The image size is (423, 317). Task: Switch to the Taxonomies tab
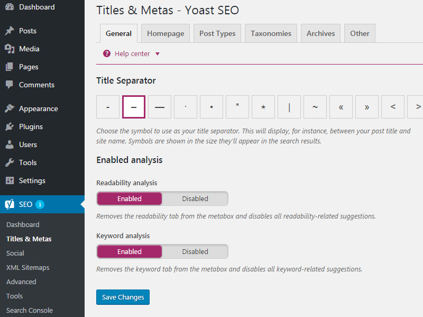click(271, 33)
